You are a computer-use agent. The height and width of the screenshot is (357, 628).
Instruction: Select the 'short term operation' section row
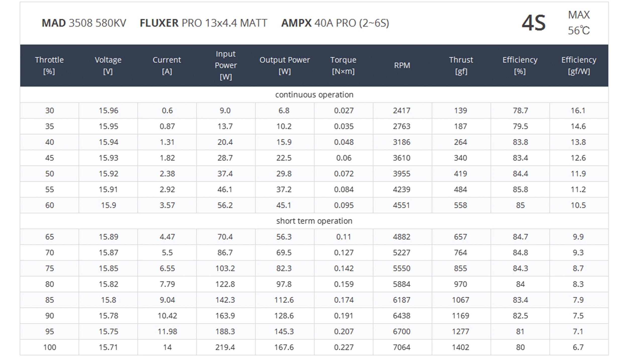click(x=314, y=221)
